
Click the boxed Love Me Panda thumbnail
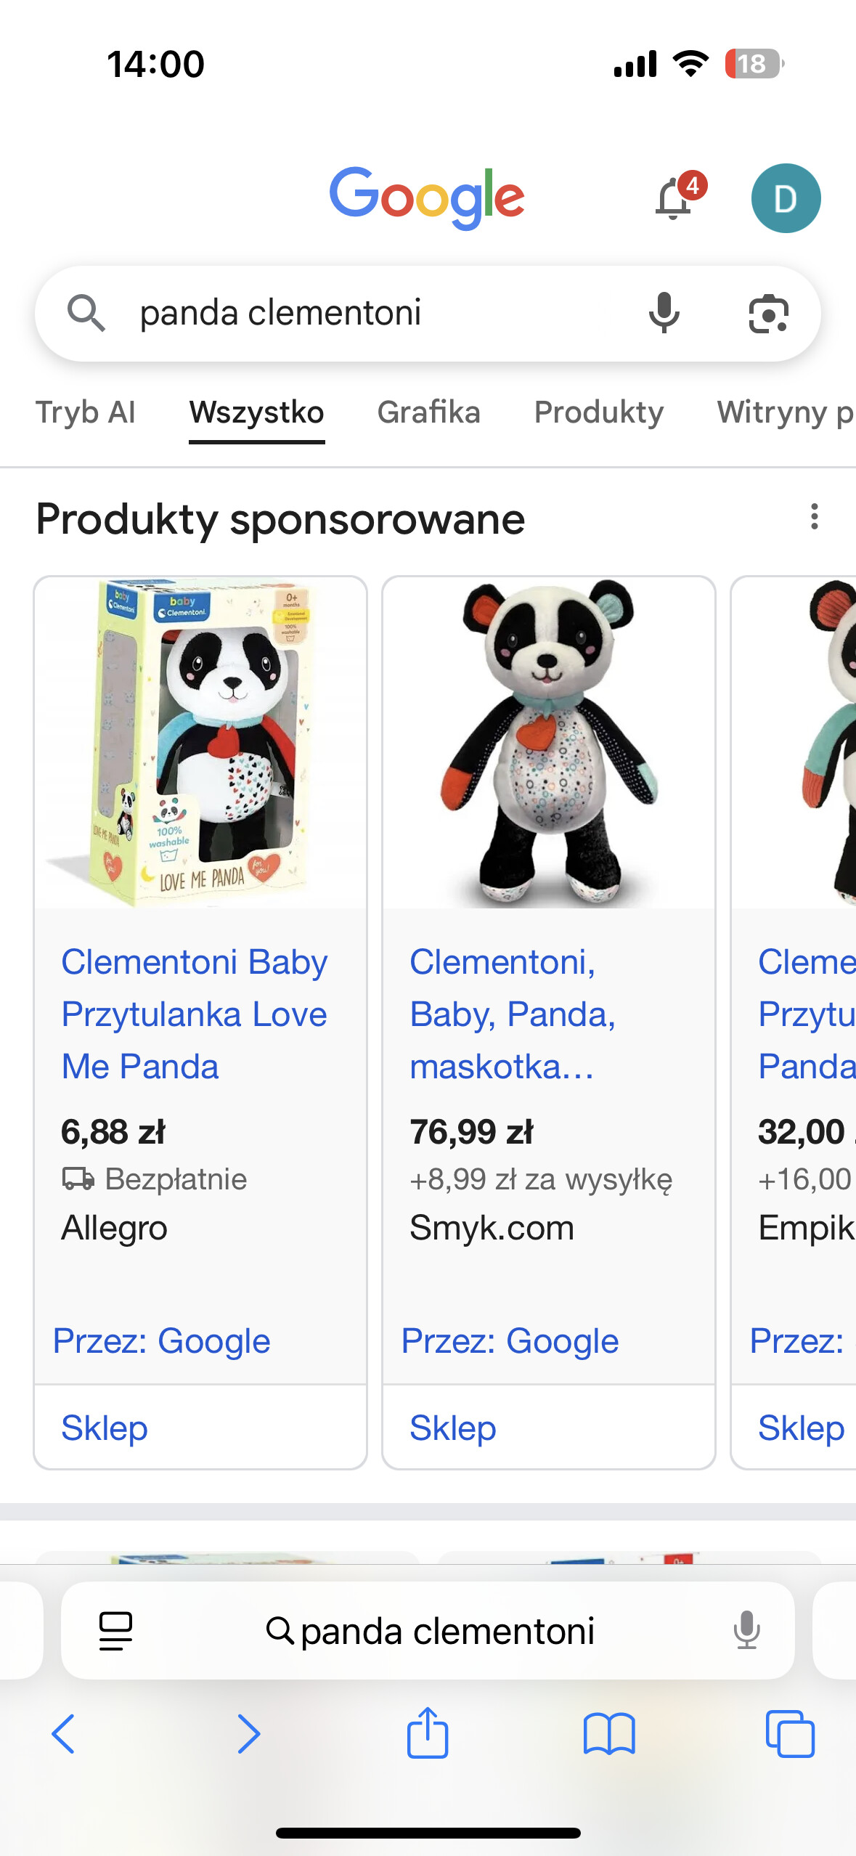pyautogui.click(x=200, y=742)
